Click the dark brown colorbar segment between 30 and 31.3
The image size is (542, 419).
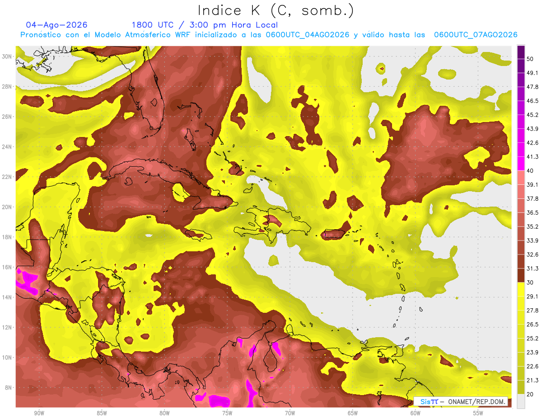[x=521, y=276]
